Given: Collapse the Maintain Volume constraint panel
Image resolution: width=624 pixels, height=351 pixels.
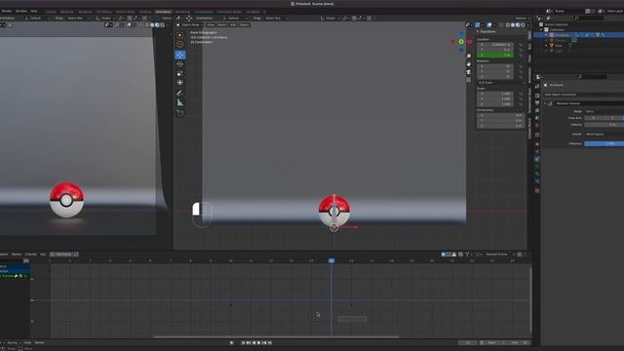Looking at the screenshot, I should pos(546,103).
